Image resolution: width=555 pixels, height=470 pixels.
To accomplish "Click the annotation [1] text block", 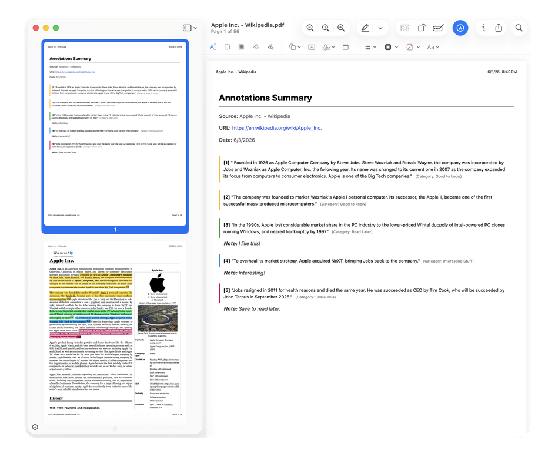I will pyautogui.click(x=365, y=169).
